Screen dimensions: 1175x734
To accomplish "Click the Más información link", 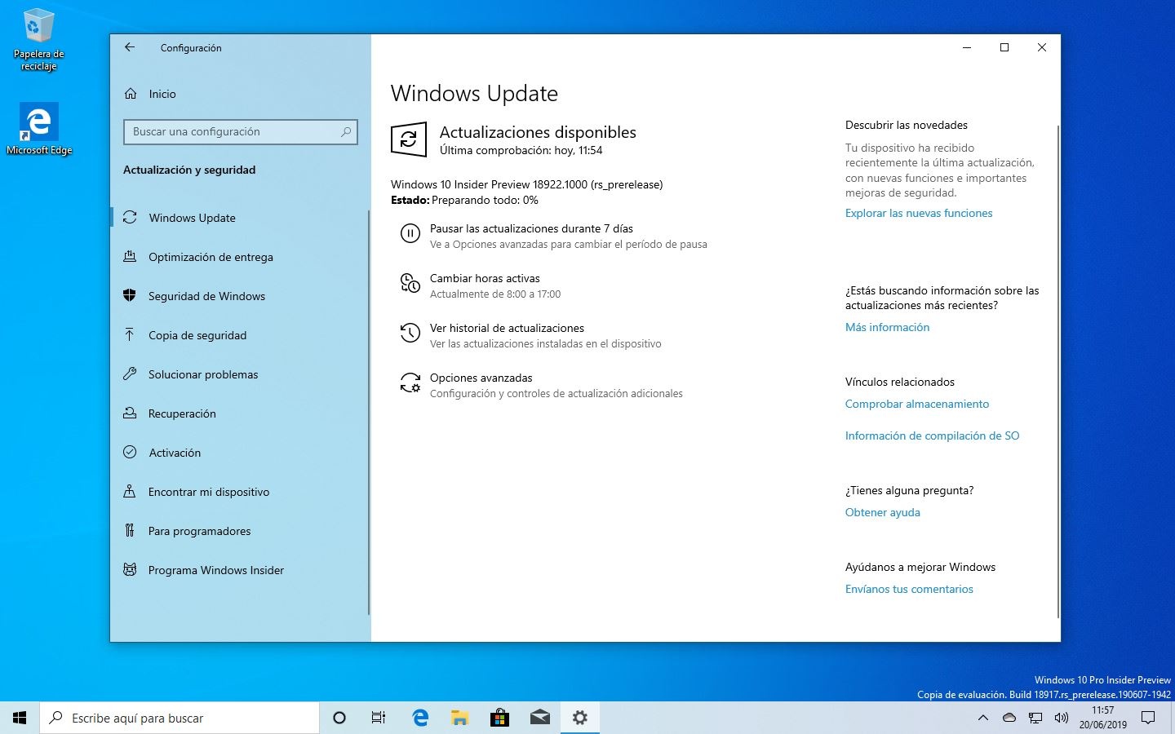I will tap(887, 327).
